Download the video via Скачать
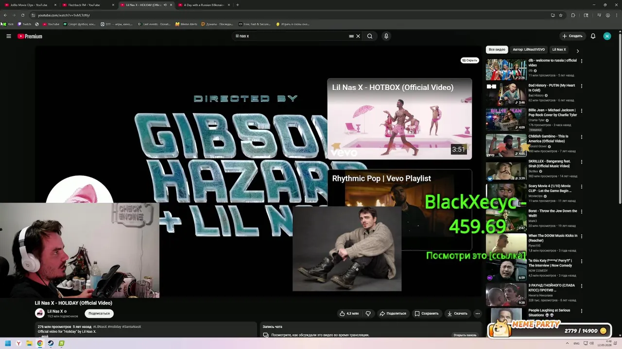The height and width of the screenshot is (349, 622). point(457,314)
